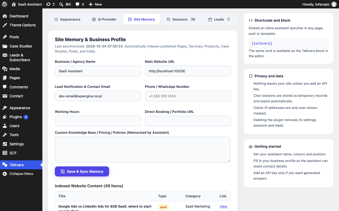
Task: Click the Collapse Menu arrow icon
Action: coord(5,174)
